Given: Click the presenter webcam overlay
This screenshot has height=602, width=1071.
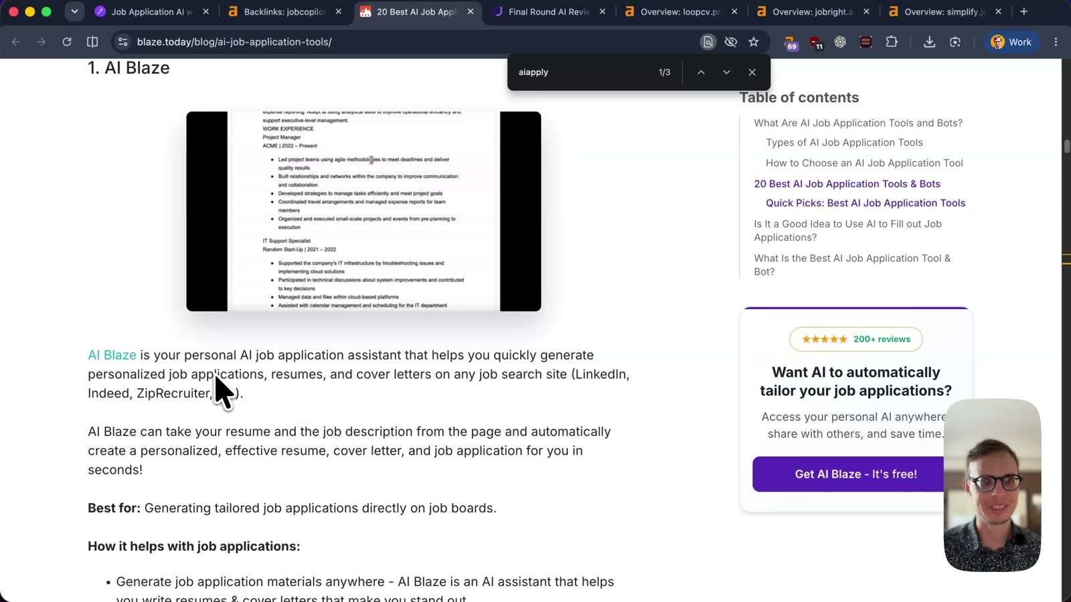Looking at the screenshot, I should click(x=992, y=485).
